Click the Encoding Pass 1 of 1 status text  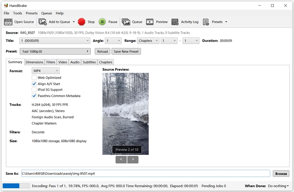50,186
